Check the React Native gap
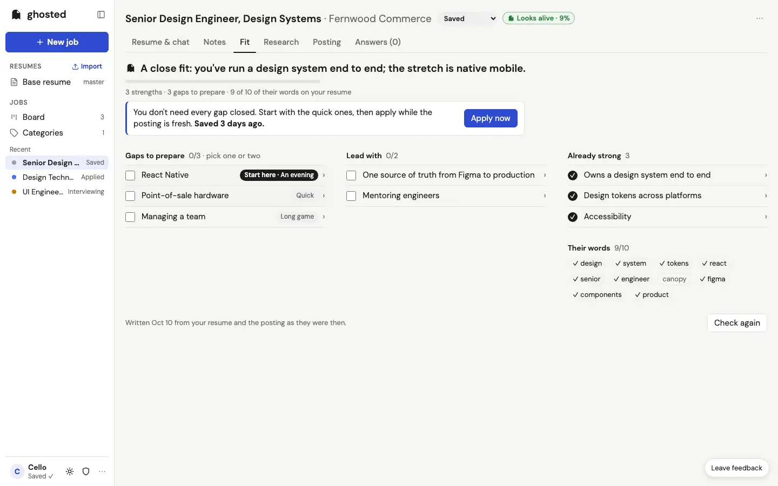The image size is (778, 486). click(x=130, y=175)
